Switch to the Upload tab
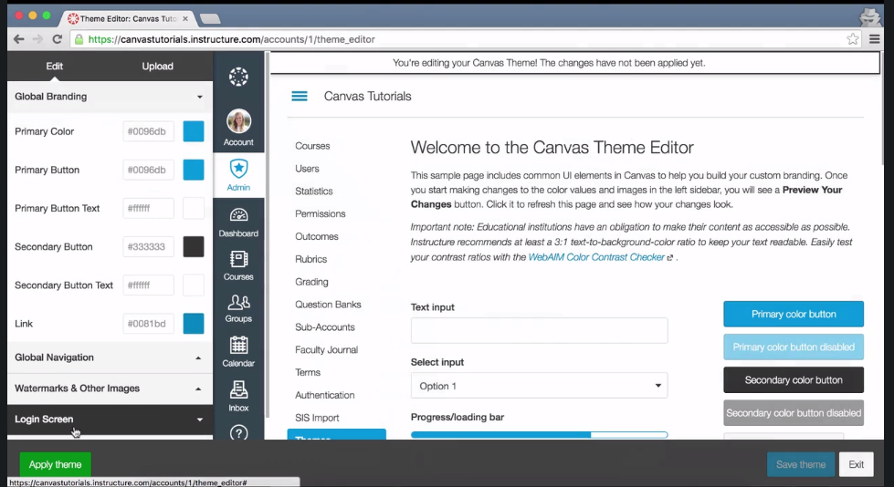 pyautogui.click(x=157, y=66)
